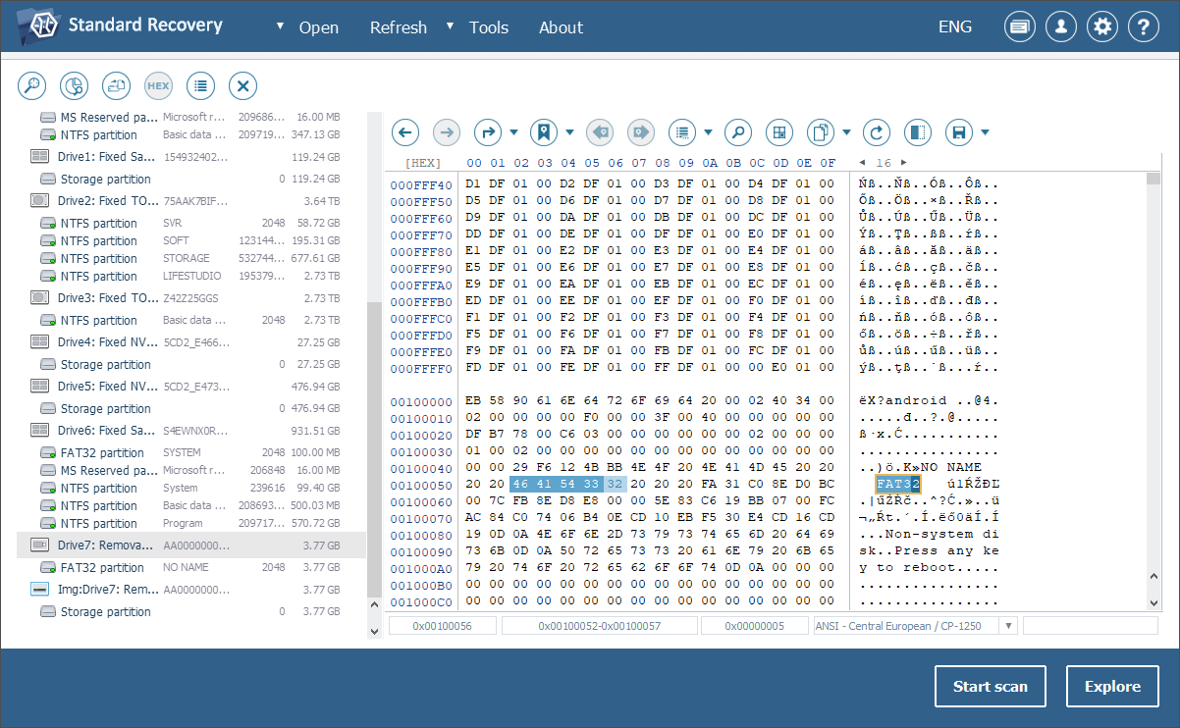
Task: Go forward with the right arrow icon
Action: (x=447, y=131)
